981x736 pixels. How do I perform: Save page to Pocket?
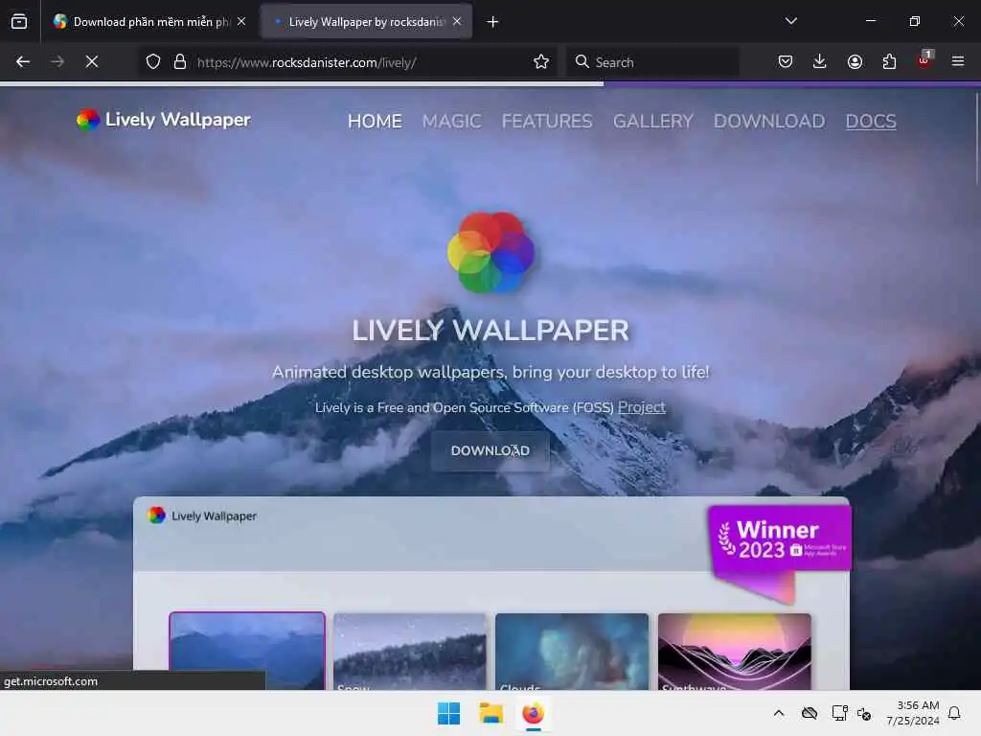click(786, 61)
